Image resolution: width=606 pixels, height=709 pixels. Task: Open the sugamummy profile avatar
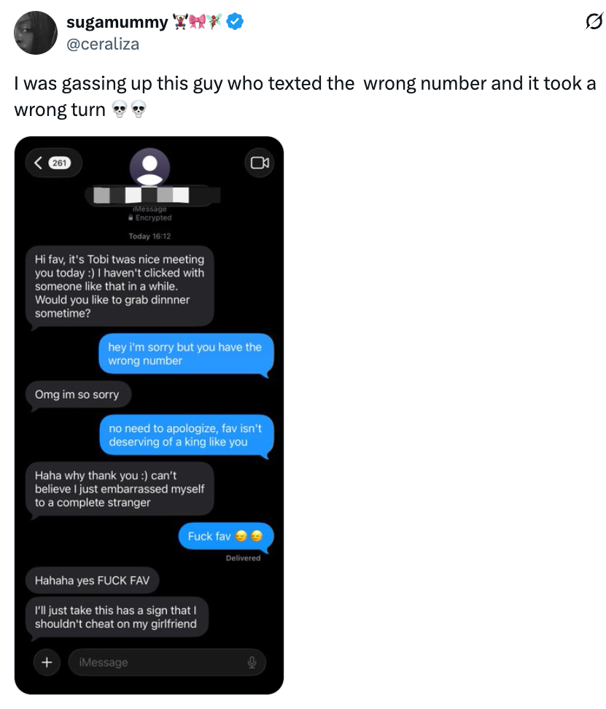pyautogui.click(x=36, y=33)
